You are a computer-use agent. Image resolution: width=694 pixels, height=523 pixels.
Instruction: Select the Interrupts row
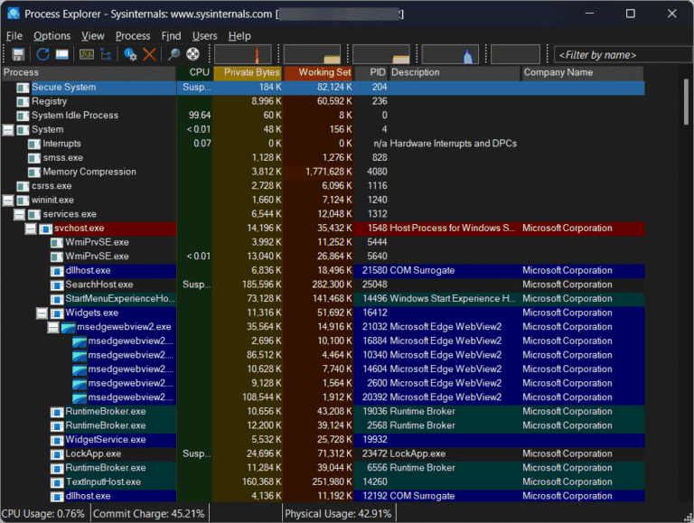pyautogui.click(x=323, y=144)
